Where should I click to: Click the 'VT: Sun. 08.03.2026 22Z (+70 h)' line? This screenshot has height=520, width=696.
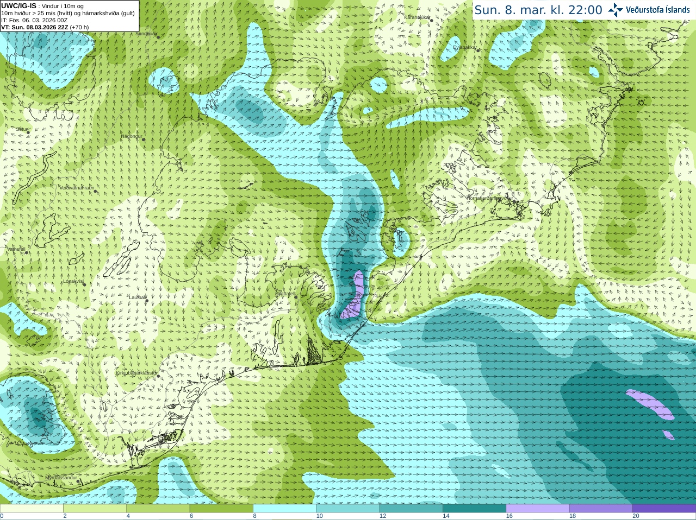pyautogui.click(x=45, y=27)
